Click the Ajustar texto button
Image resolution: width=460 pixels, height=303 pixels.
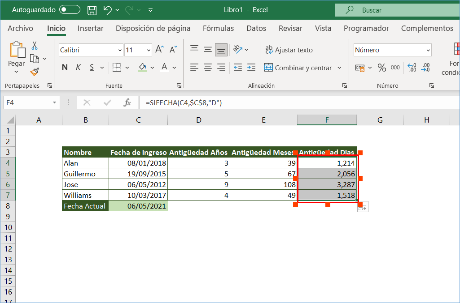click(x=289, y=50)
